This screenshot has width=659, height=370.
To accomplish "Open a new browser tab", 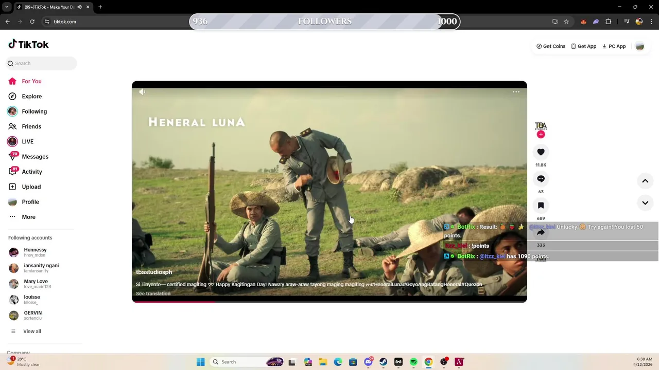I will pyautogui.click(x=100, y=7).
